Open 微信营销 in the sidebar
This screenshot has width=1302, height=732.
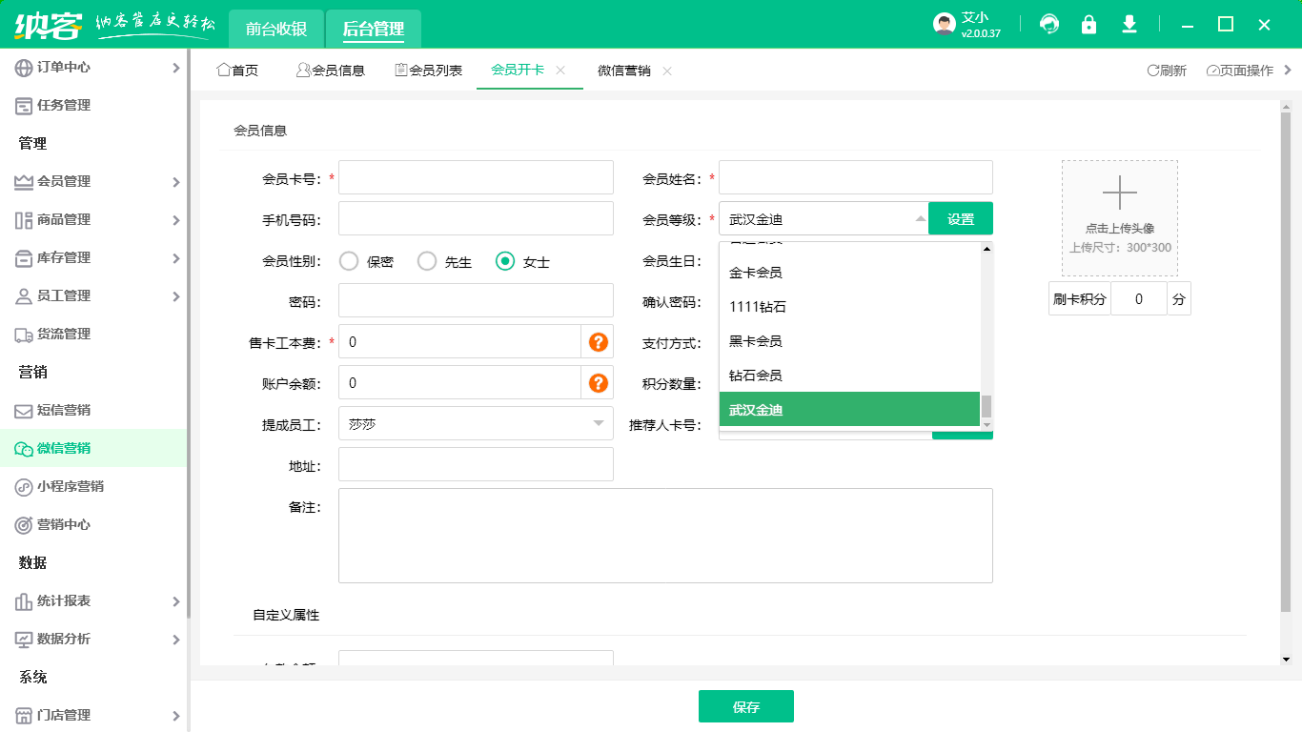click(x=64, y=448)
